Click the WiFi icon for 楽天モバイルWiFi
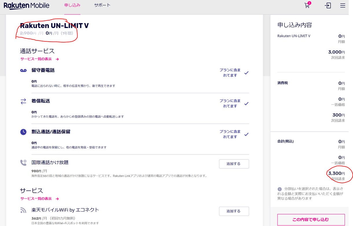 tap(23, 210)
